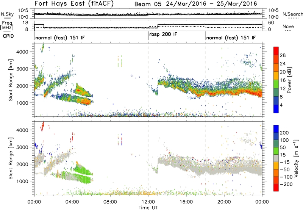Click the "16" Power colorbar value
303x210 pixels.
[283, 80]
